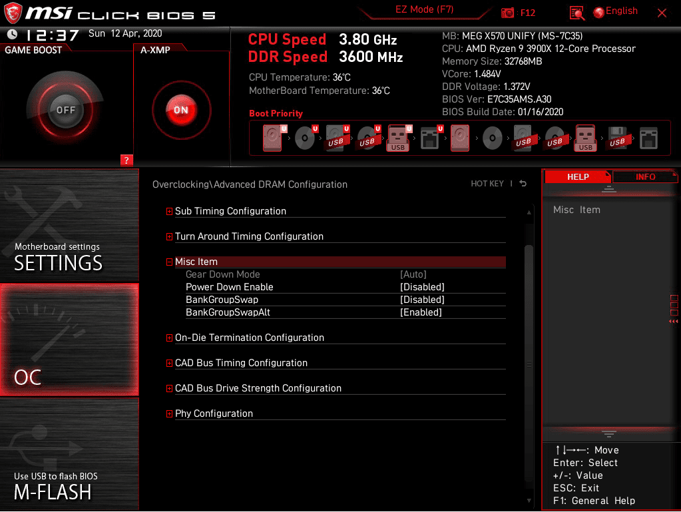This screenshot has height=512, width=681.
Task: Click the BIOS Ver: E7C35AMS.A30 line
Action: tap(497, 99)
